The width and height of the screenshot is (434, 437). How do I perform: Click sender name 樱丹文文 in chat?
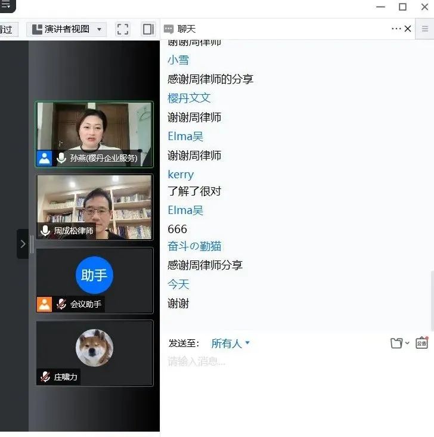coord(189,98)
